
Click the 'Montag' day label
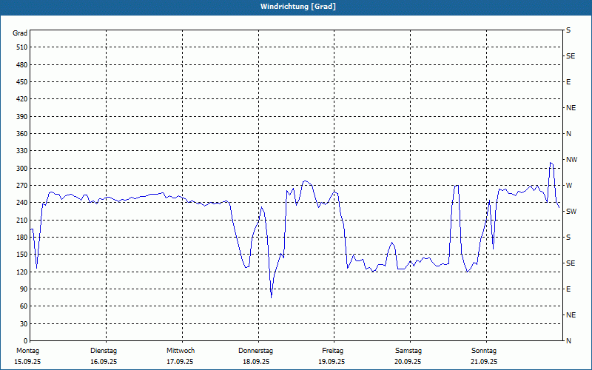pos(28,351)
